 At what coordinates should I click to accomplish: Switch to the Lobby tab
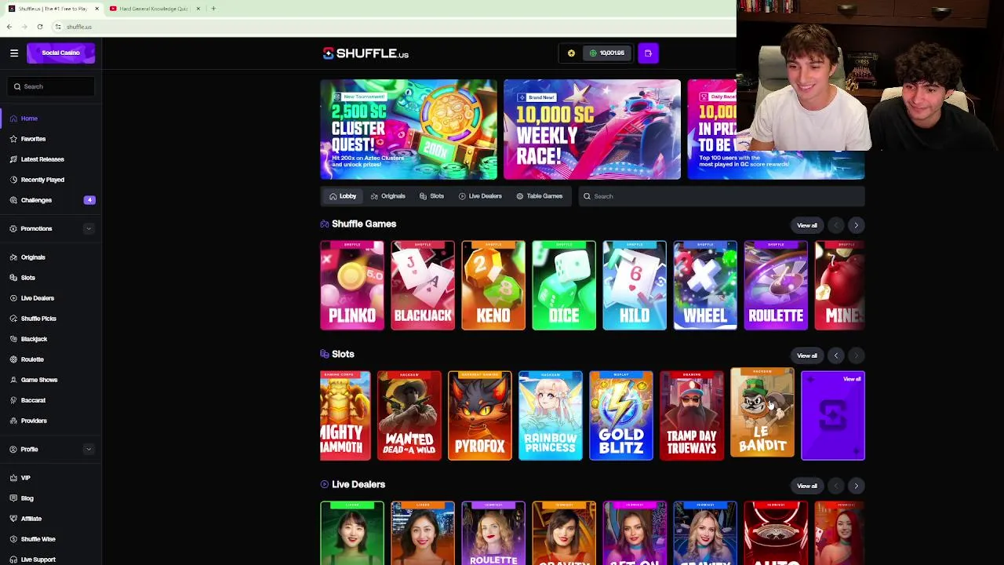coord(343,196)
